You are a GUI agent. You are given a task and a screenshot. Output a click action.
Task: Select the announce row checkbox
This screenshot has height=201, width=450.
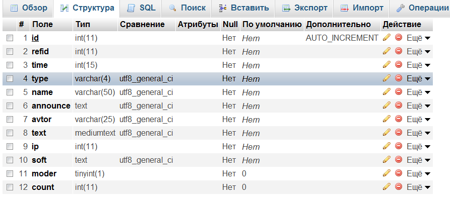tap(10, 106)
